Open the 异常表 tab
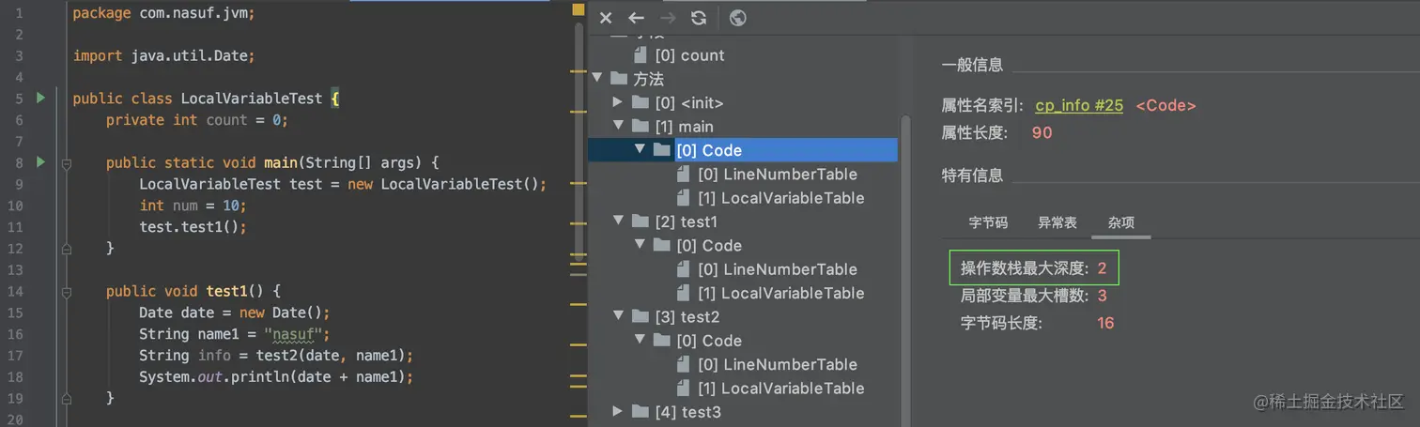This screenshot has width=1420, height=427. click(x=1057, y=223)
